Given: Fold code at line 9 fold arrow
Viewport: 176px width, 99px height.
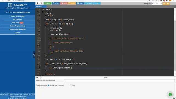Looking at the screenshot, I should 40,11.
